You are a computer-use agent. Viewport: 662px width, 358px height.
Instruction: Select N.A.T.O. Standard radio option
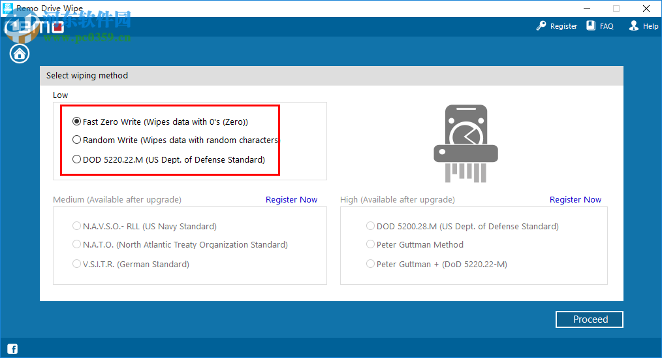76,244
